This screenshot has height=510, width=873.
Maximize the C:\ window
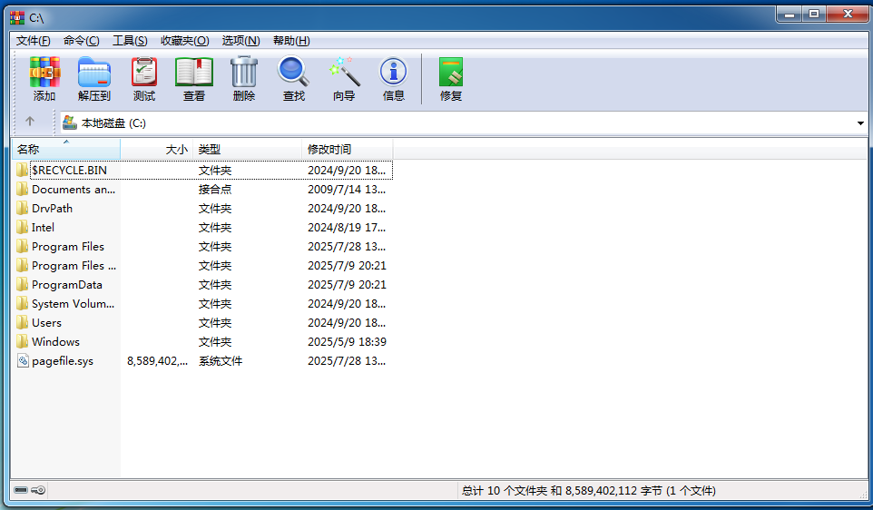pos(814,14)
